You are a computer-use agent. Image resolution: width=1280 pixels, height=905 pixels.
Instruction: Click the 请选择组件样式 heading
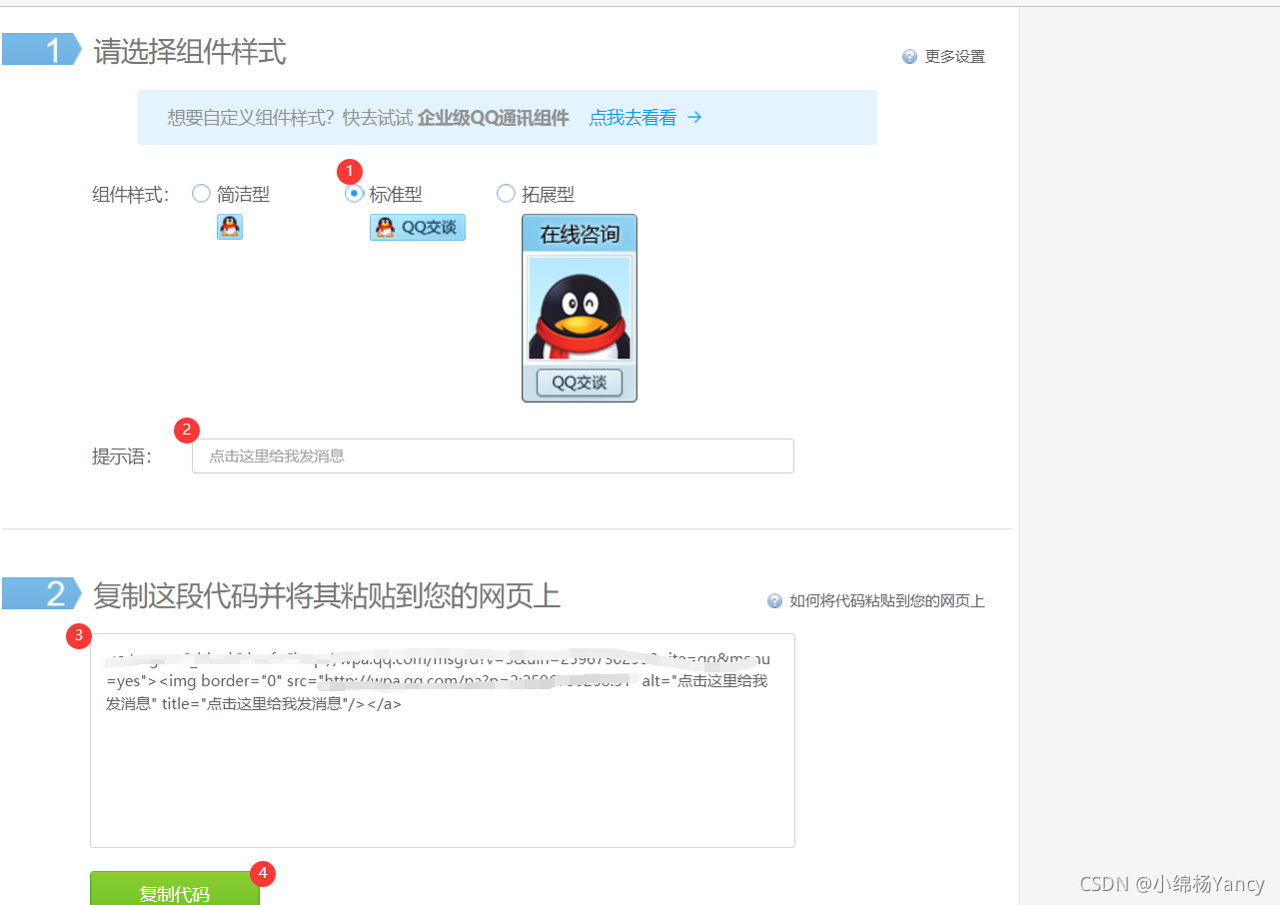[x=190, y=51]
